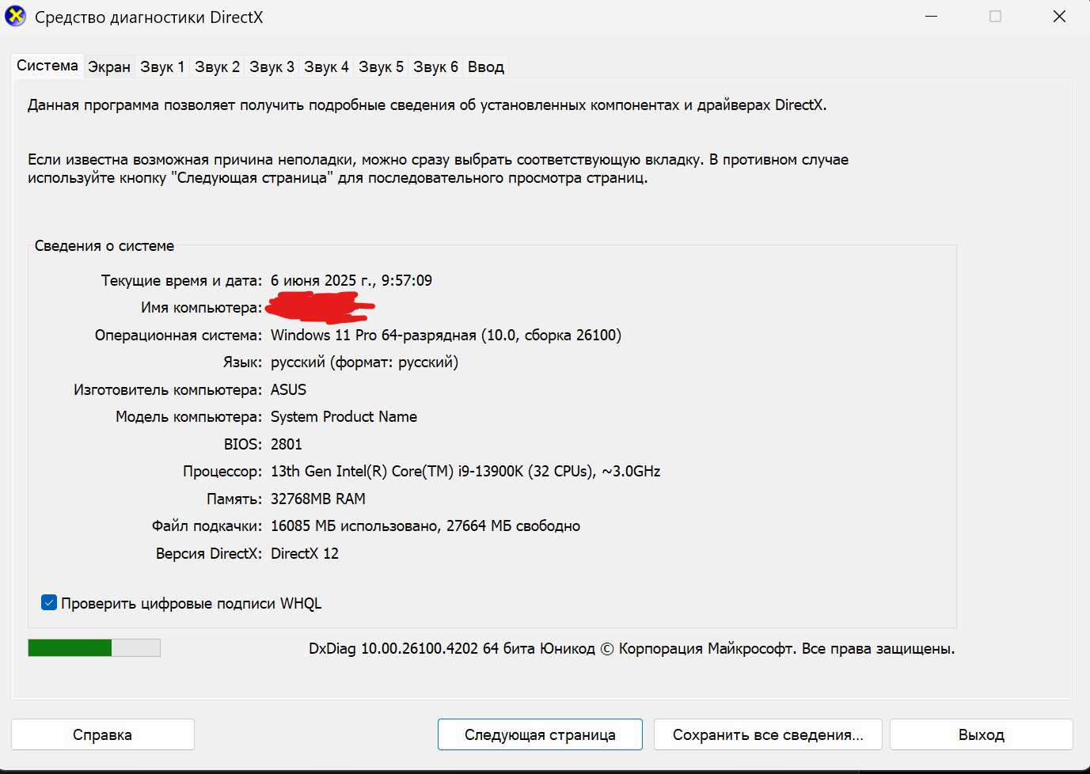This screenshot has height=774, width=1090.
Task: Go to the Звук 4 tab
Action: tap(326, 67)
